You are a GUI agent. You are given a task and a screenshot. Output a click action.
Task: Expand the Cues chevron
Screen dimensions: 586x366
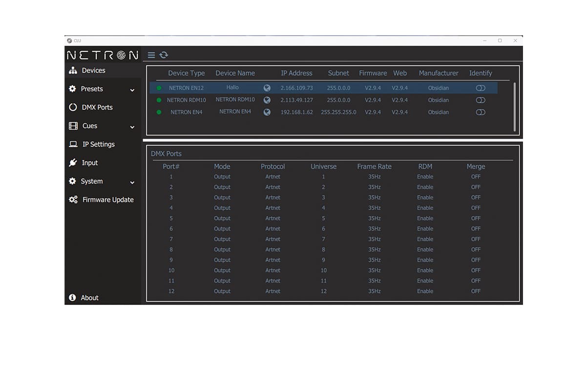point(132,127)
